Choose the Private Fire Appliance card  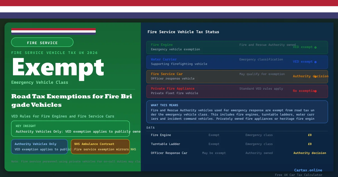point(237,91)
